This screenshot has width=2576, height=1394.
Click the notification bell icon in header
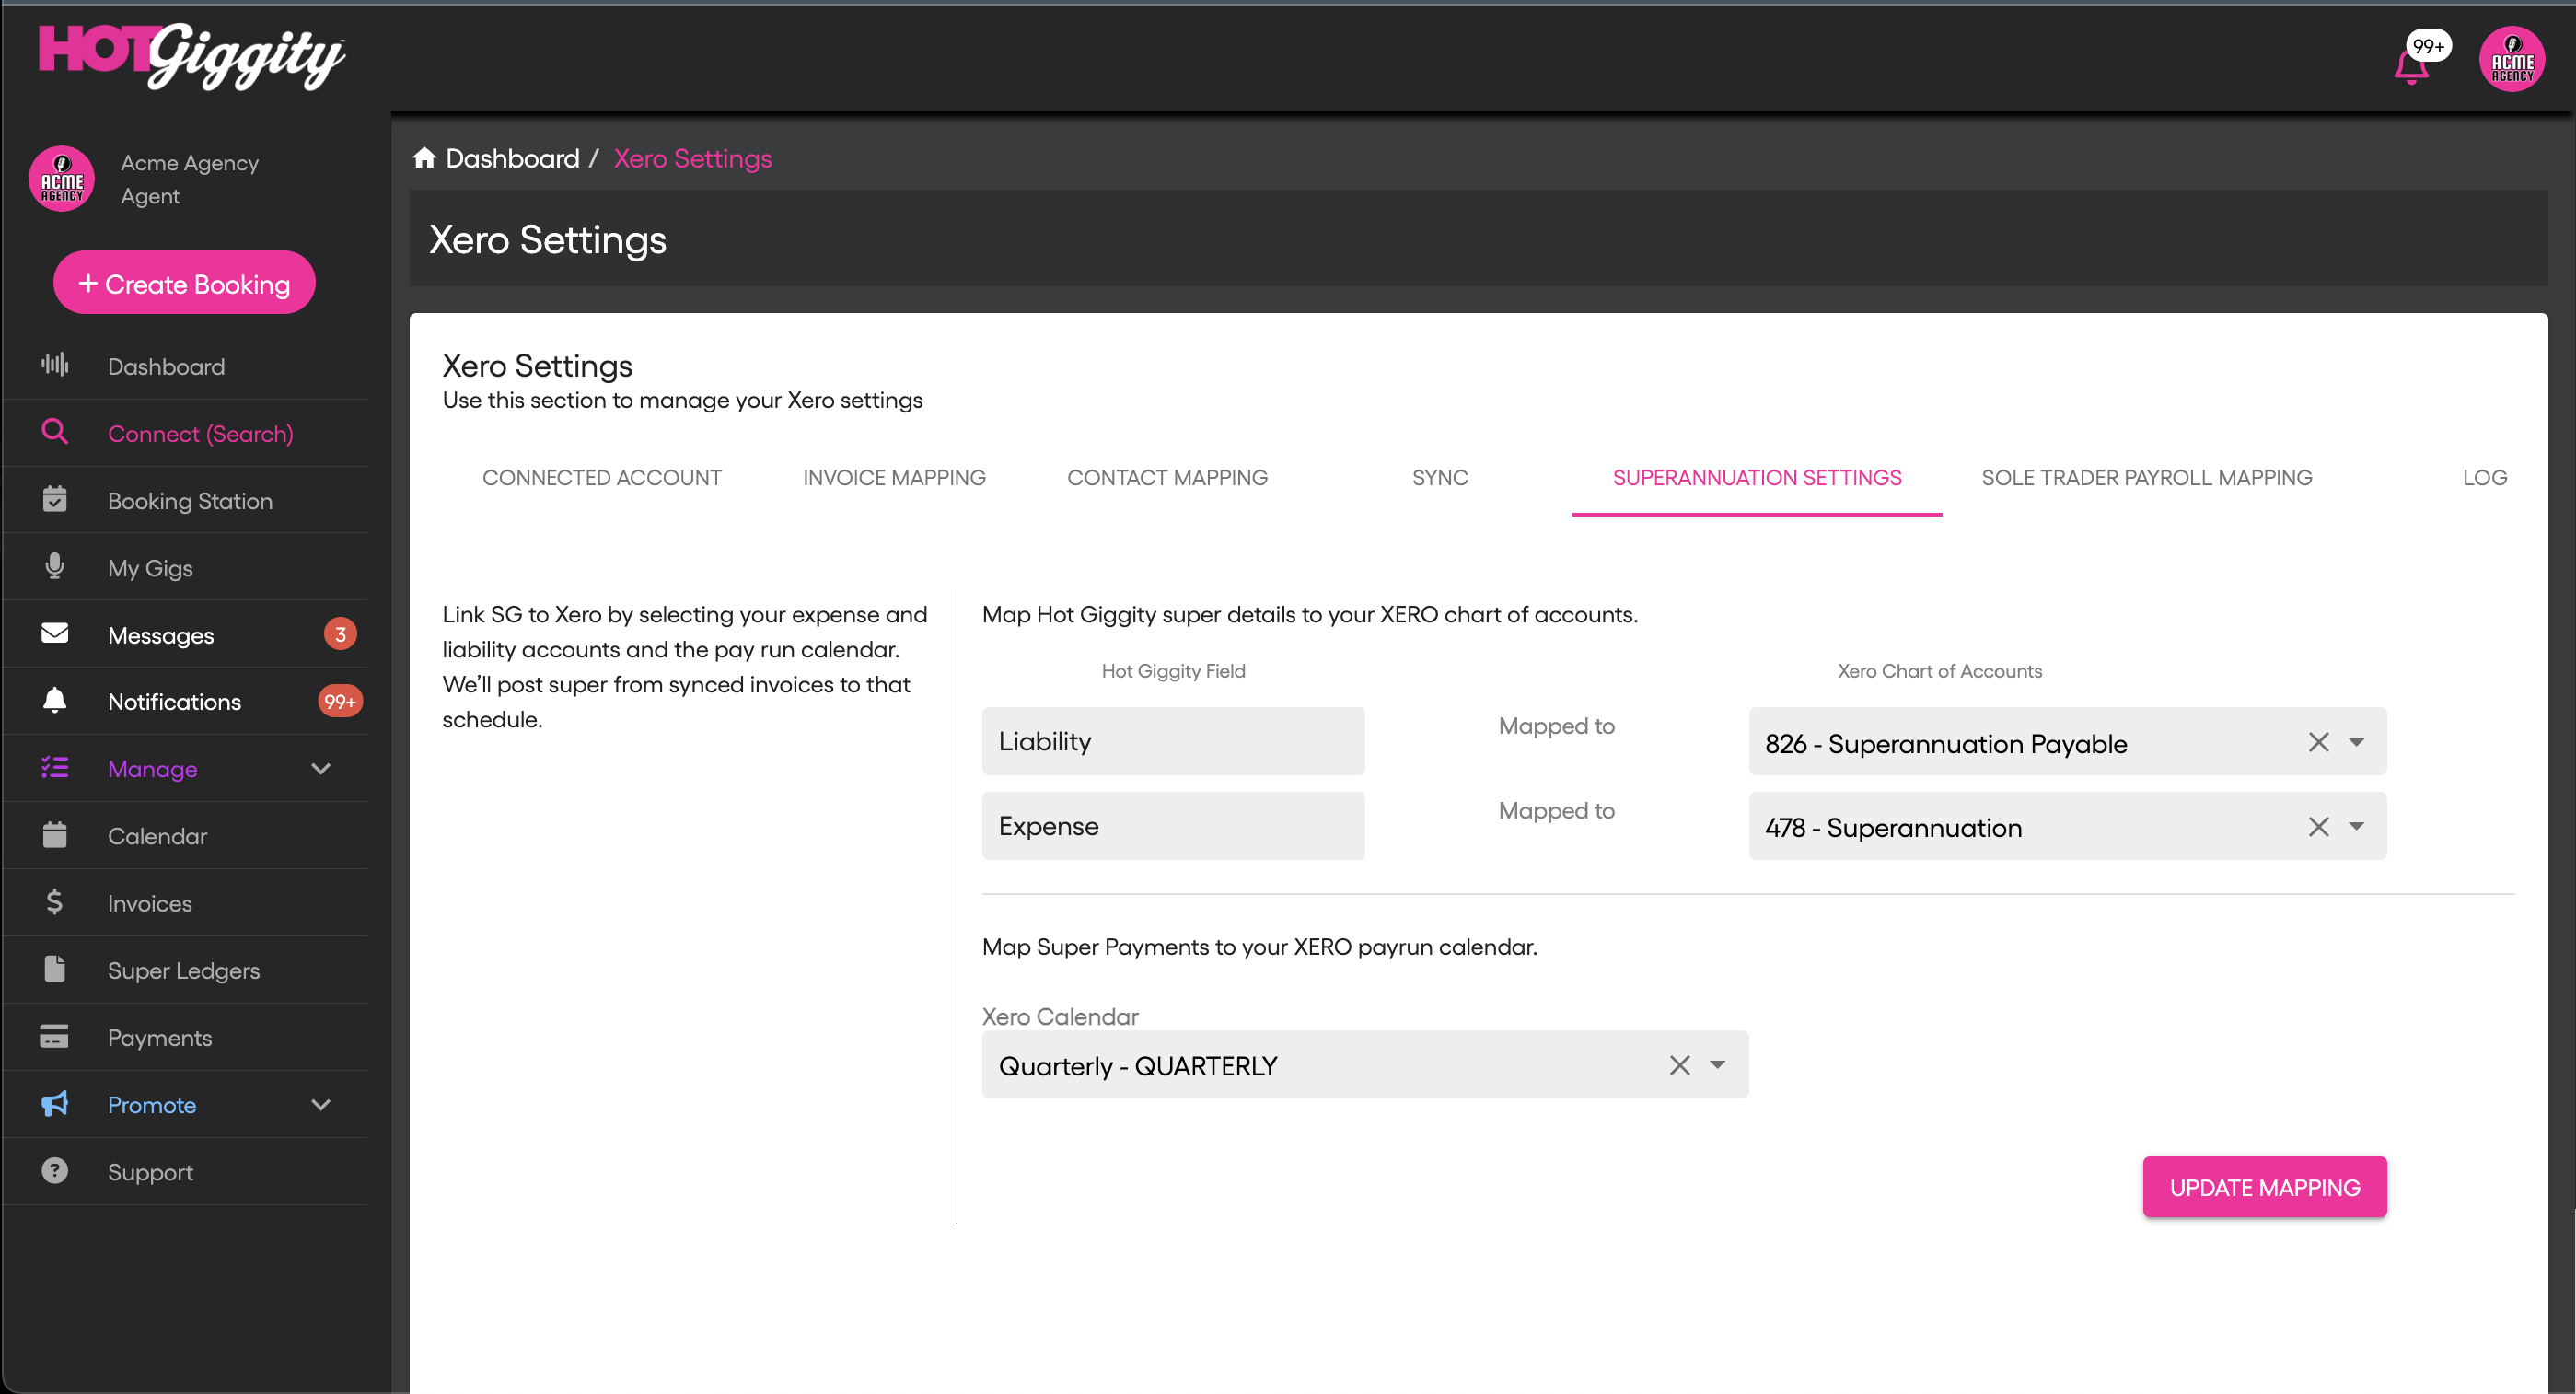pyautogui.click(x=2411, y=66)
